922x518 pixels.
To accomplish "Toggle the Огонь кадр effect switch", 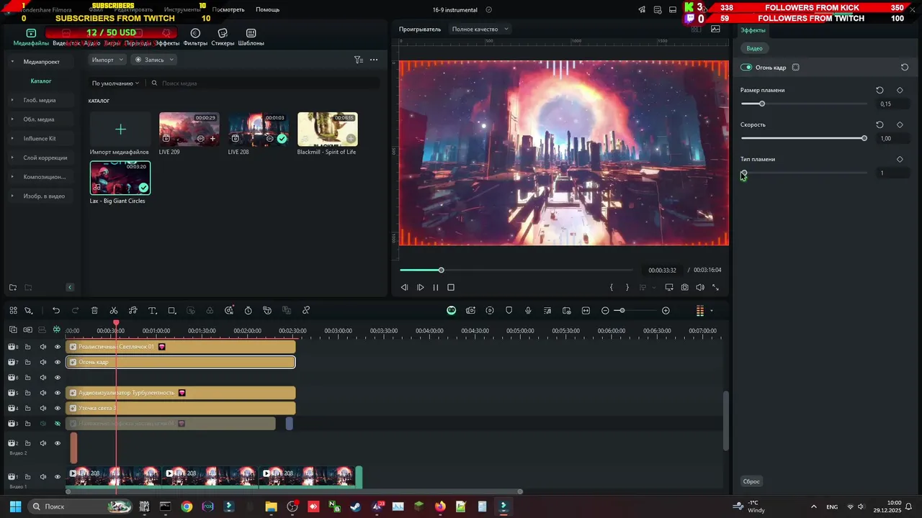I will [746, 68].
